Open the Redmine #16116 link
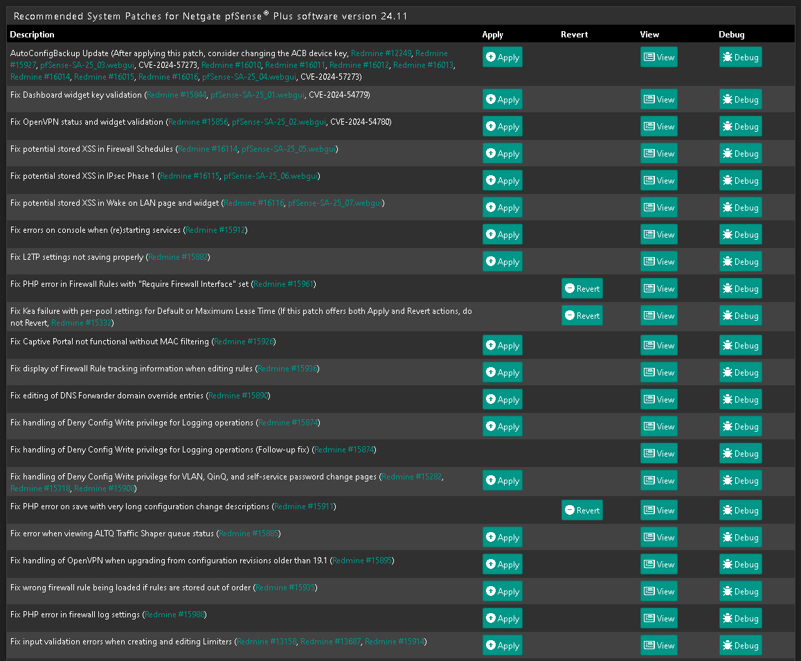This screenshot has width=801, height=661. point(254,204)
